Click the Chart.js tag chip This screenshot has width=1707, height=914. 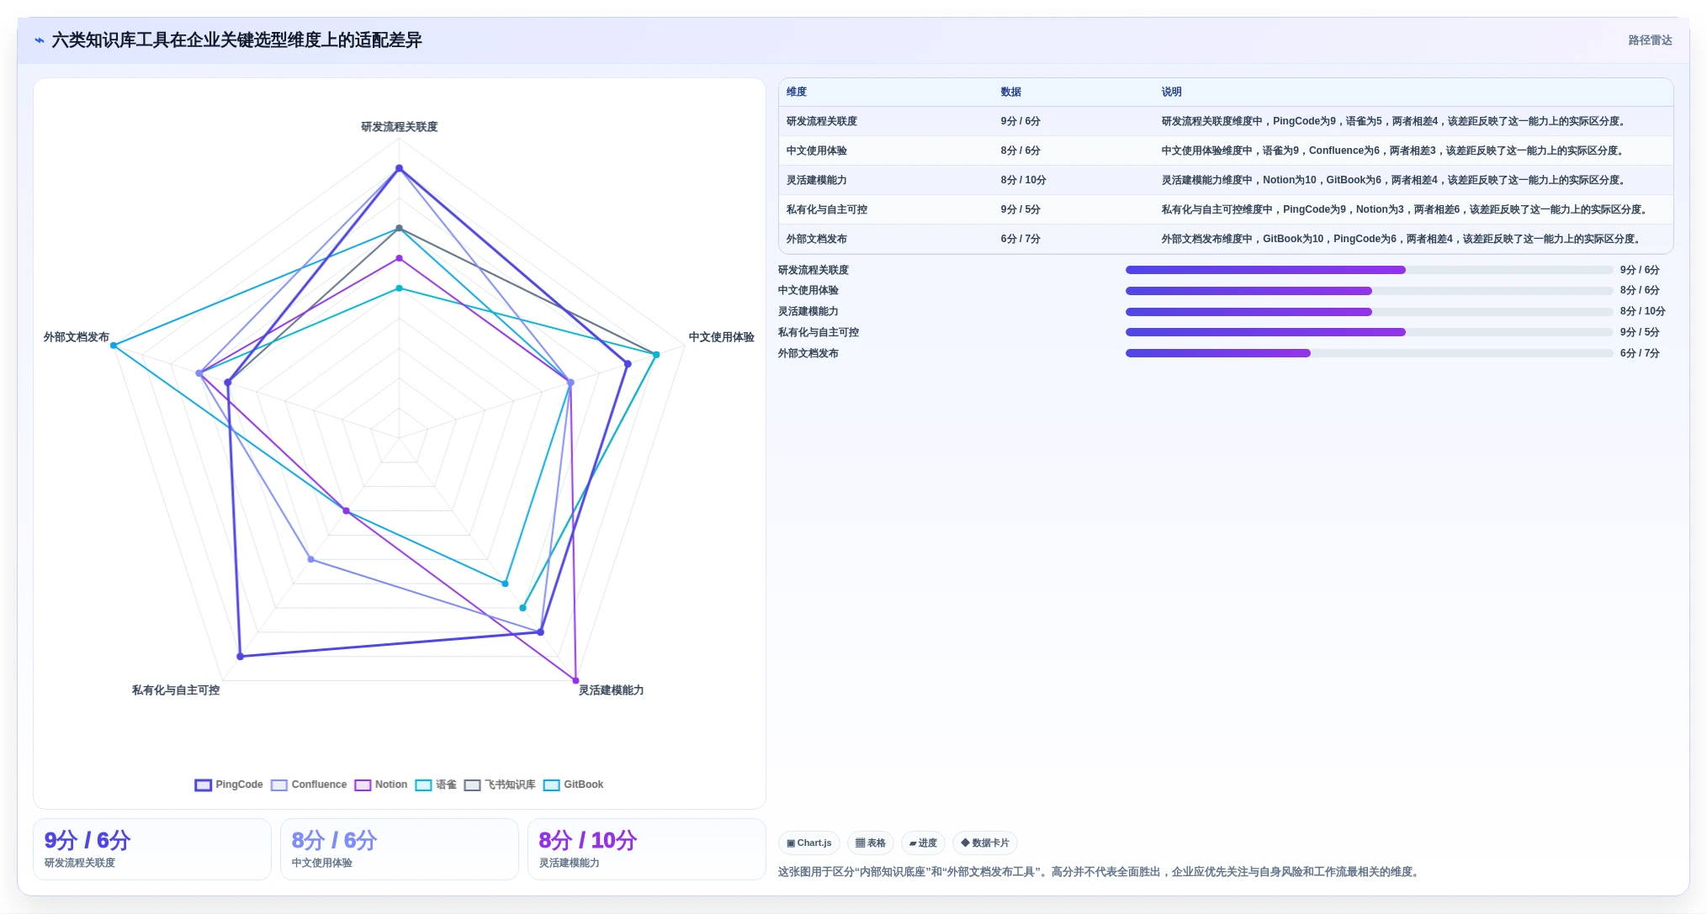pyautogui.click(x=809, y=843)
